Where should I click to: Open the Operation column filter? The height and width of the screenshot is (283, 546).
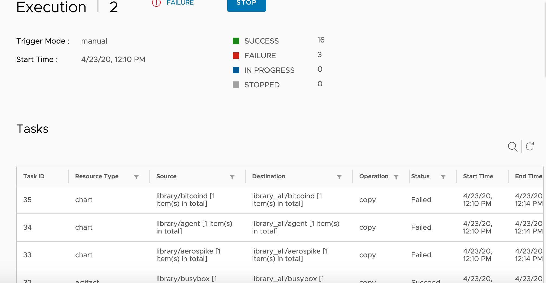pos(396,177)
